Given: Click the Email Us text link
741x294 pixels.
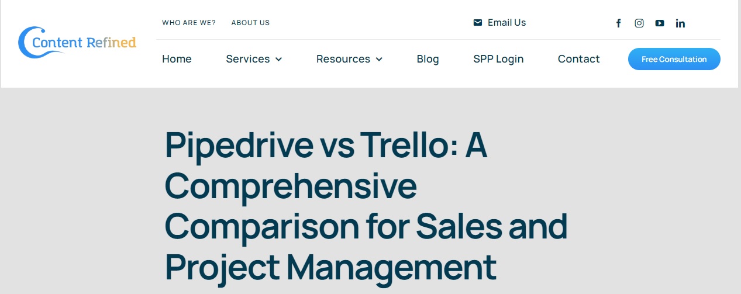Looking at the screenshot, I should click(x=506, y=23).
